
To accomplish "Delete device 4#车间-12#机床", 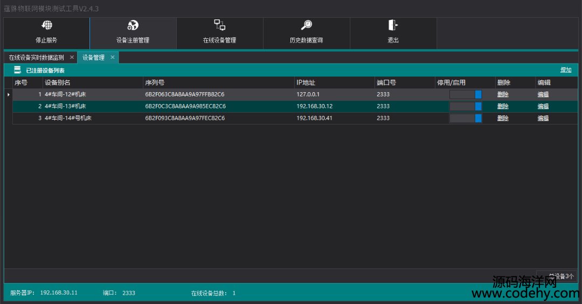I will 503,94.
